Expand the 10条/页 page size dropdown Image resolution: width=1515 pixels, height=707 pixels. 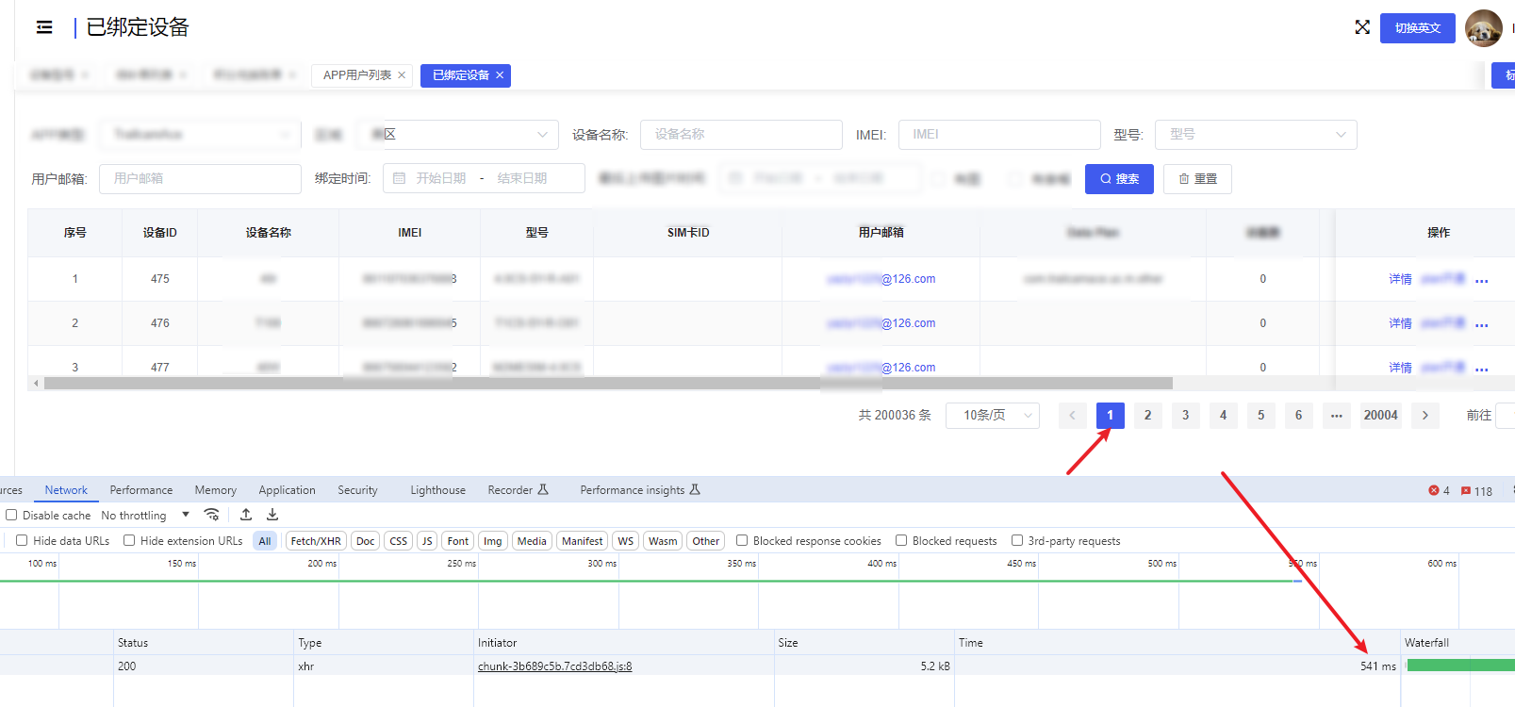click(999, 416)
